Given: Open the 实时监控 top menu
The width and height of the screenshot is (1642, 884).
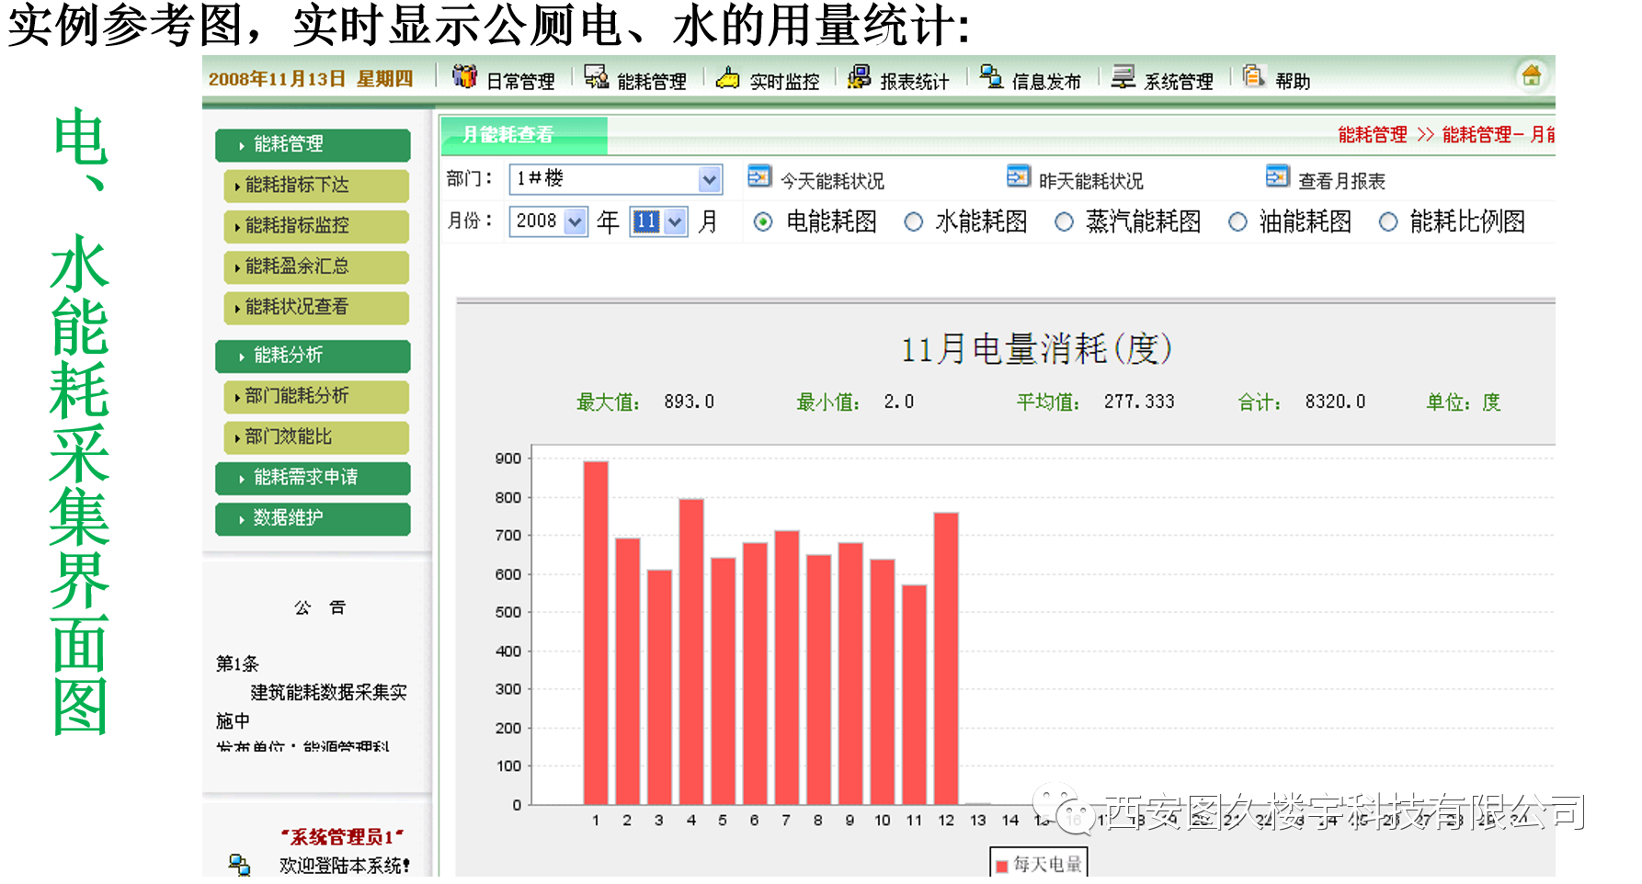Looking at the screenshot, I should (x=784, y=82).
